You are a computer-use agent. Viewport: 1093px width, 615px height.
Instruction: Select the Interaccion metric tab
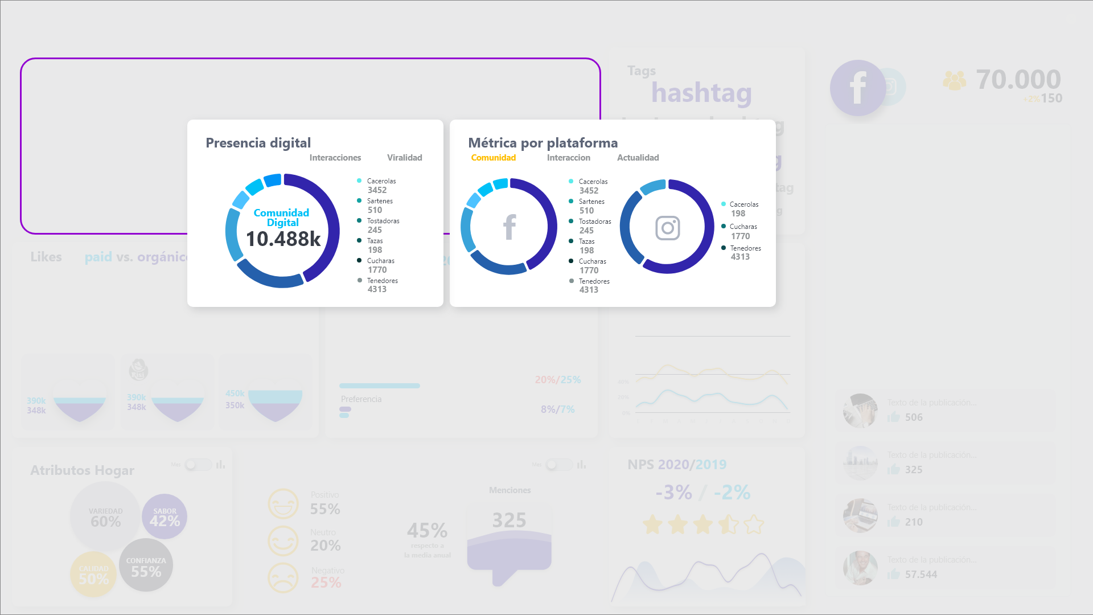point(568,158)
